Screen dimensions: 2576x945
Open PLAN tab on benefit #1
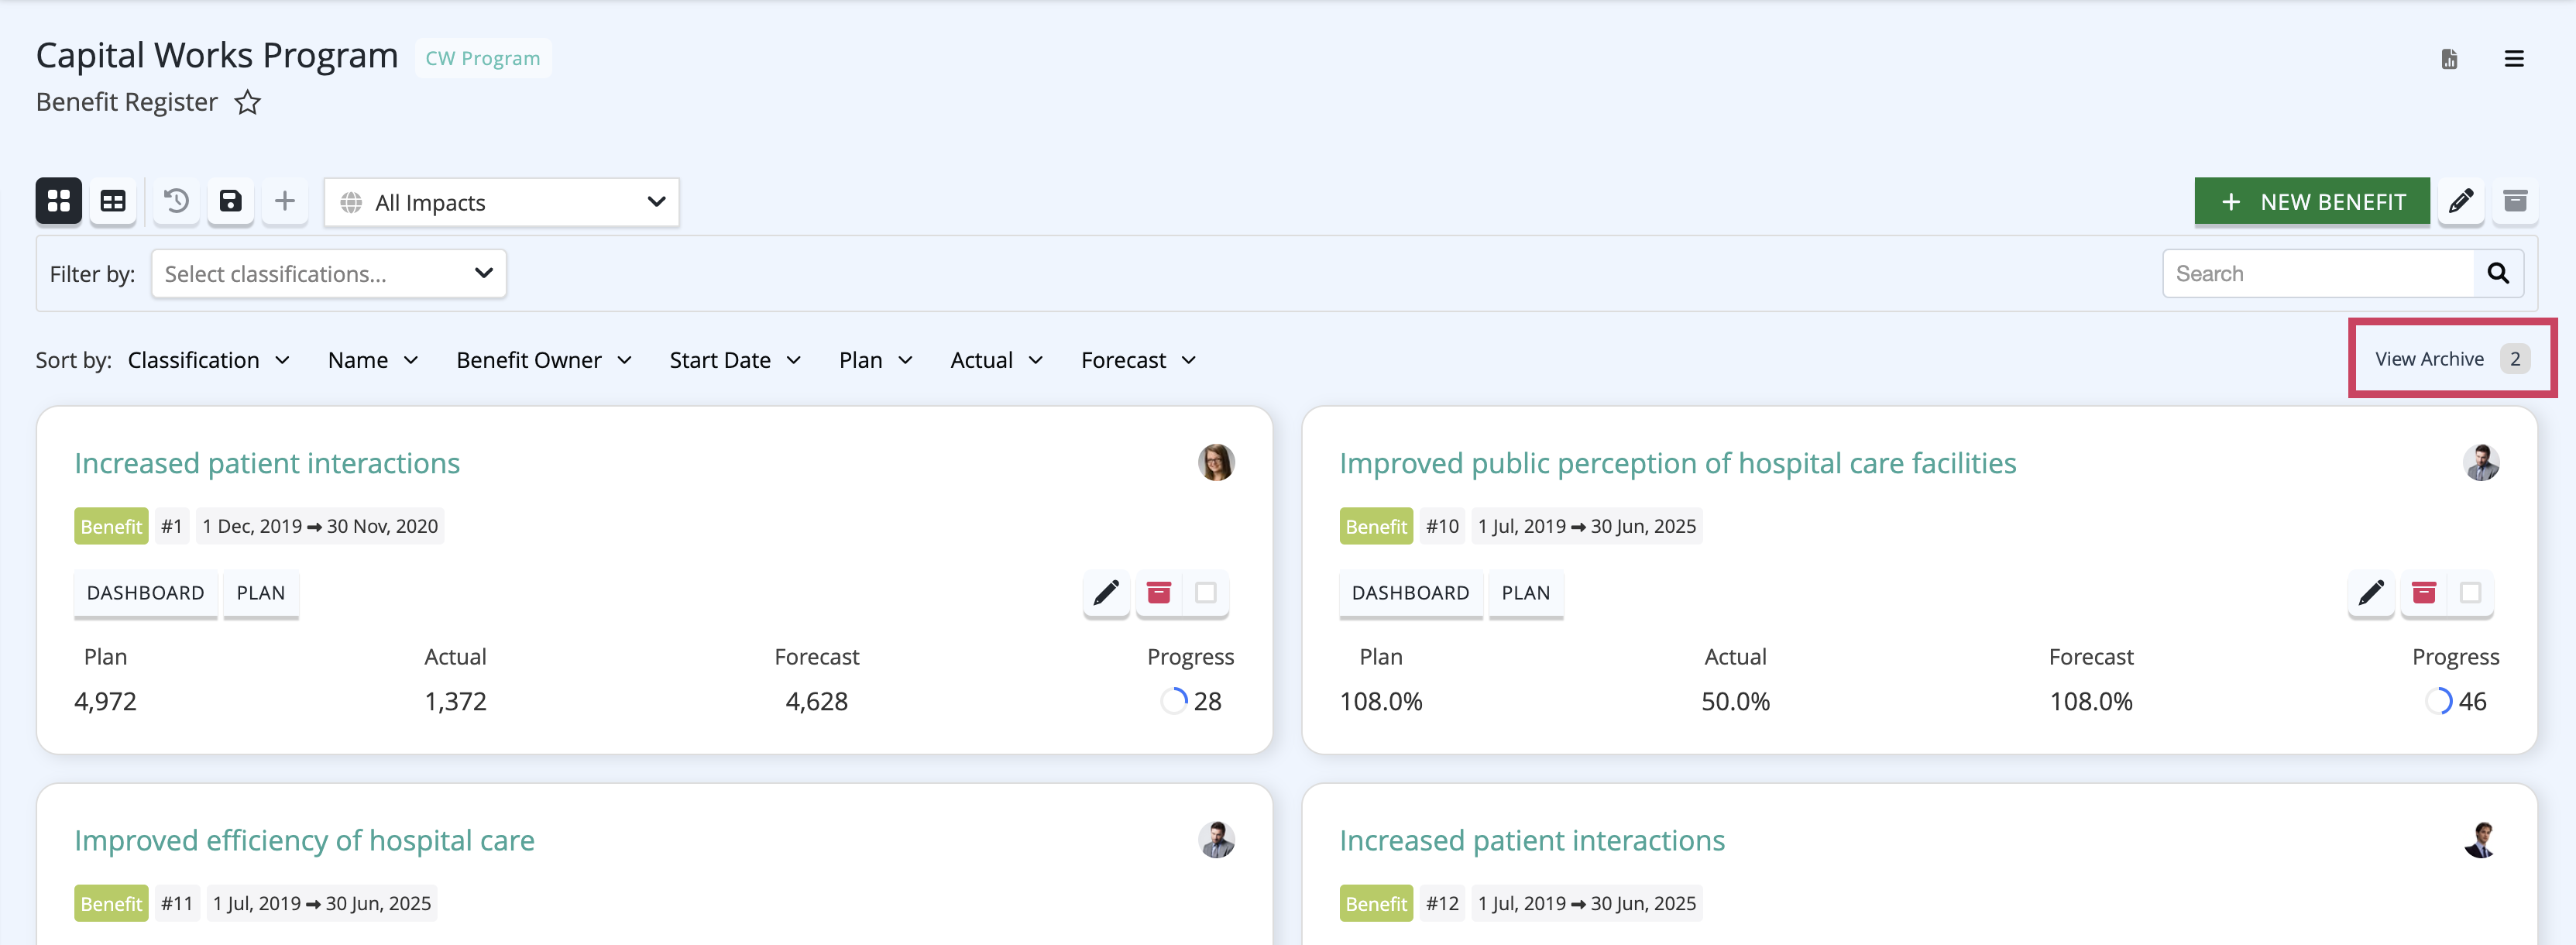[261, 593]
